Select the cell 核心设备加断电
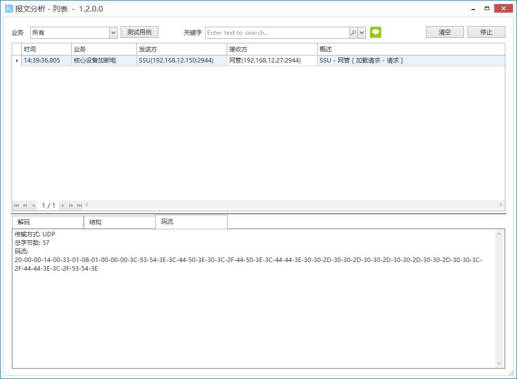The width and height of the screenshot is (517, 379). click(104, 60)
